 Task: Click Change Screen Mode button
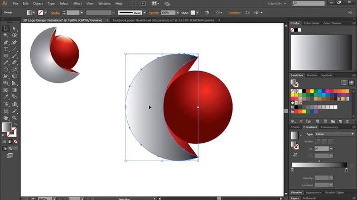coord(9,156)
